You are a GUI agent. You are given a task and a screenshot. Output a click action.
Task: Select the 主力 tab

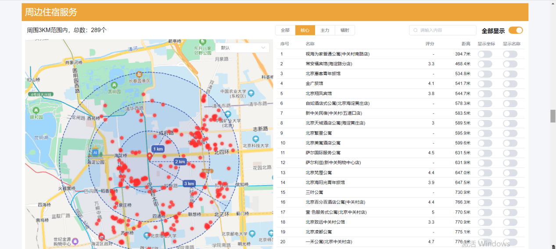click(x=325, y=30)
